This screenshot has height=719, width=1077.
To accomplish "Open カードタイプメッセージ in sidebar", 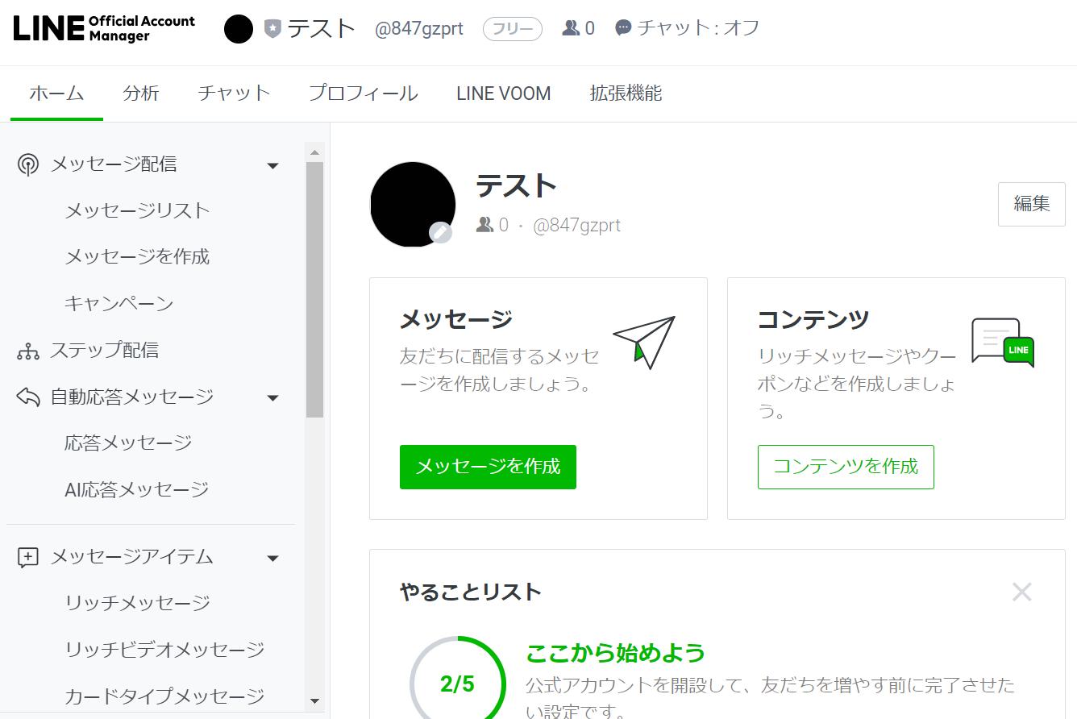I will [164, 696].
